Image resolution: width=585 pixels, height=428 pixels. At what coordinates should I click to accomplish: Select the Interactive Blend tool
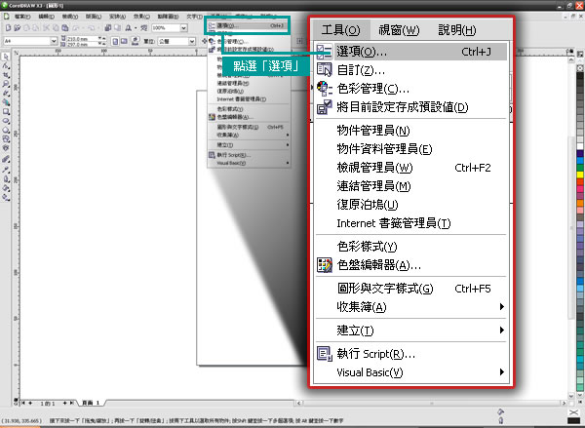coord(6,160)
